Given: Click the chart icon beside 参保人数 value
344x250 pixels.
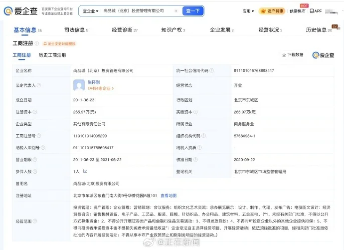Looking at the screenshot, I should point(85,171).
